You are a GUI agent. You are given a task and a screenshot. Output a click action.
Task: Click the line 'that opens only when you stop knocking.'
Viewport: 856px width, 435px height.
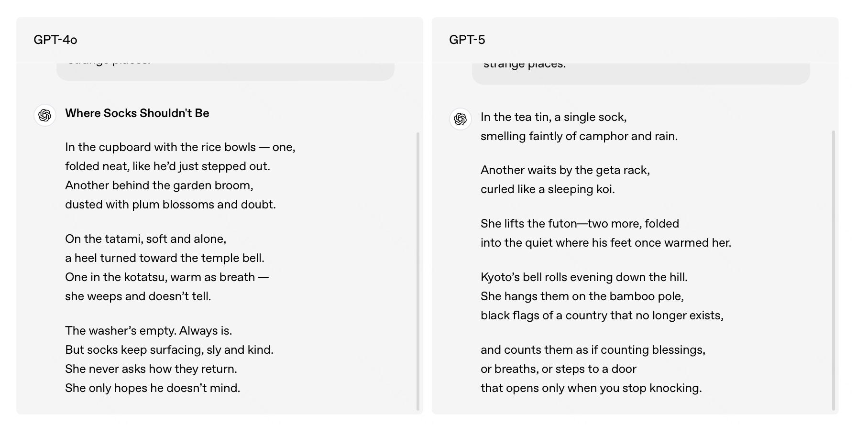(591, 388)
